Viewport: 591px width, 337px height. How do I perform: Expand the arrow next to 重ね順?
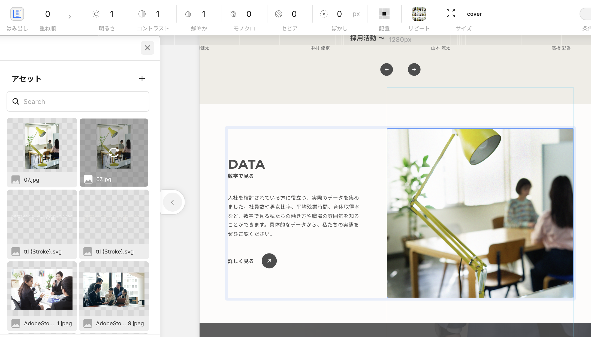click(x=70, y=17)
